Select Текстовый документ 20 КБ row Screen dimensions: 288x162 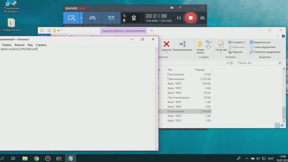tap(185, 97)
